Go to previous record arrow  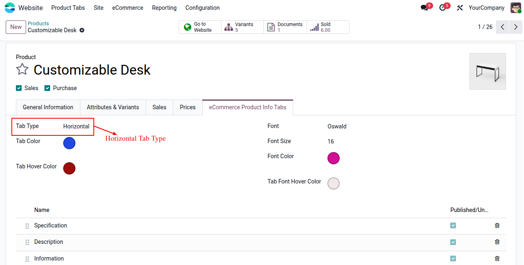[x=502, y=27]
